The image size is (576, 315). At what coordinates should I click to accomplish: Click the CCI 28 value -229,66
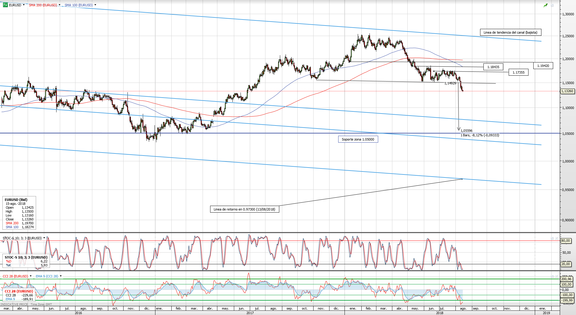[27, 295]
